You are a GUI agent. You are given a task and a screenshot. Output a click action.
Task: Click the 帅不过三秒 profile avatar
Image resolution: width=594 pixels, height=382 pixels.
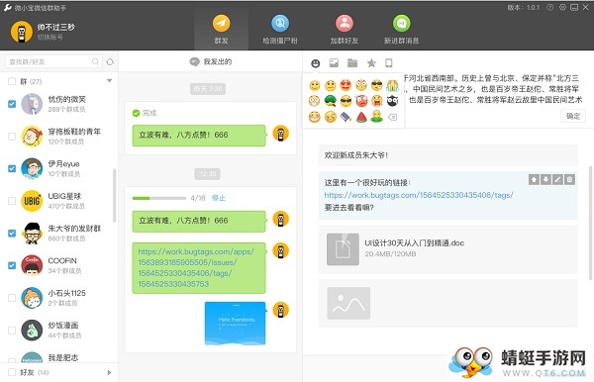click(21, 32)
